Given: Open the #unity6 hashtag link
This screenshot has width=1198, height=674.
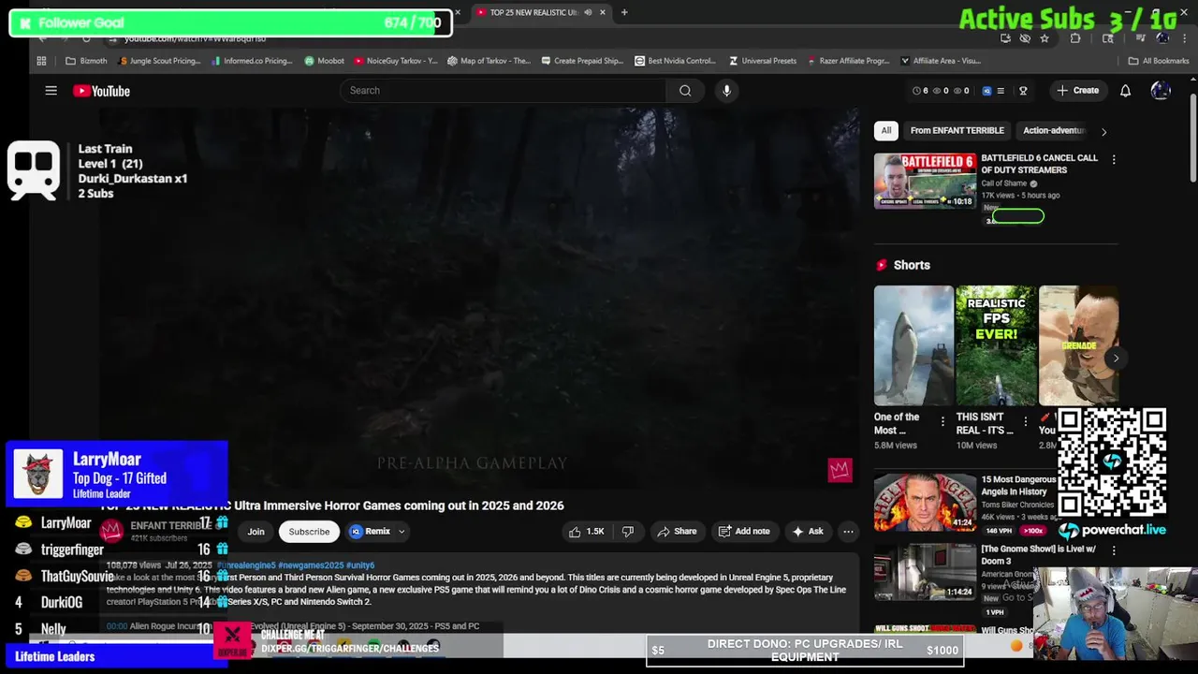Looking at the screenshot, I should [360, 565].
